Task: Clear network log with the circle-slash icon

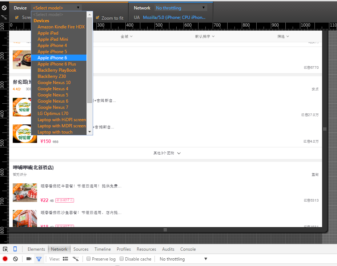Action: tap(16, 259)
